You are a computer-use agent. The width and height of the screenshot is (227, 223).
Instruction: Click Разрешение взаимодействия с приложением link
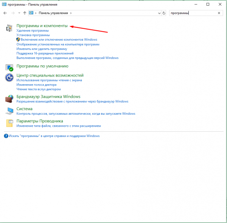[72, 102]
